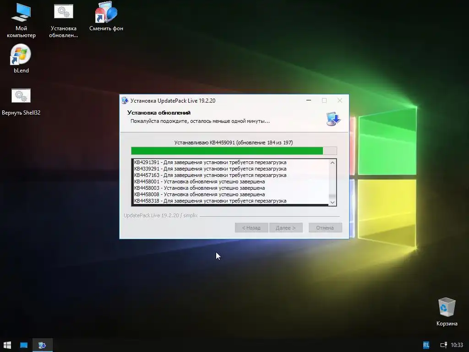Select the Вернуть Shell32 desktop icon
469x352 pixels.
(21, 102)
